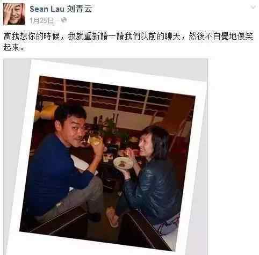
Task: Expand the post options chevron menu
Action: coord(253,7)
